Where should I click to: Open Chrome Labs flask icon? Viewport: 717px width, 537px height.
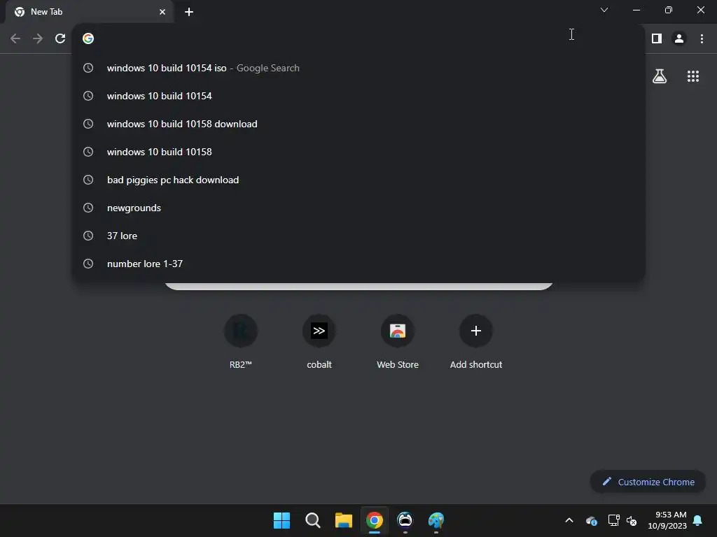coord(660,76)
